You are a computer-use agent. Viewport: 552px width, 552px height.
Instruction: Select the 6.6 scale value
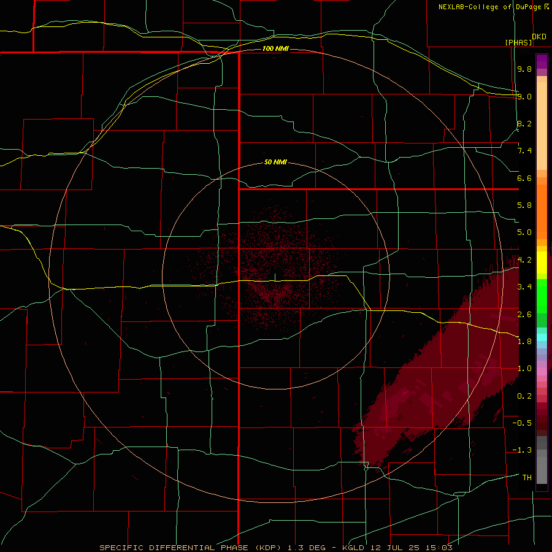[524, 178]
